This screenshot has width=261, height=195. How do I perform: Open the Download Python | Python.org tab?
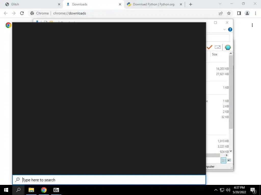pyautogui.click(x=154, y=4)
